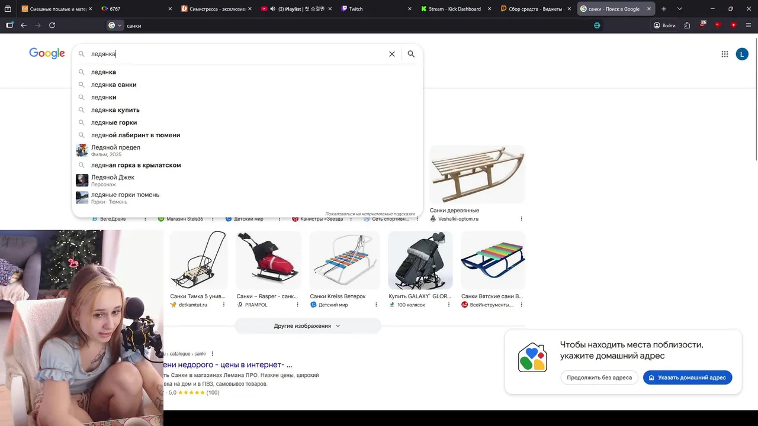Clear the search box text
758x426 pixels.
pyautogui.click(x=391, y=54)
